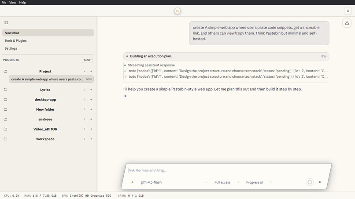Expand the desktop-app project chevron

(85, 100)
